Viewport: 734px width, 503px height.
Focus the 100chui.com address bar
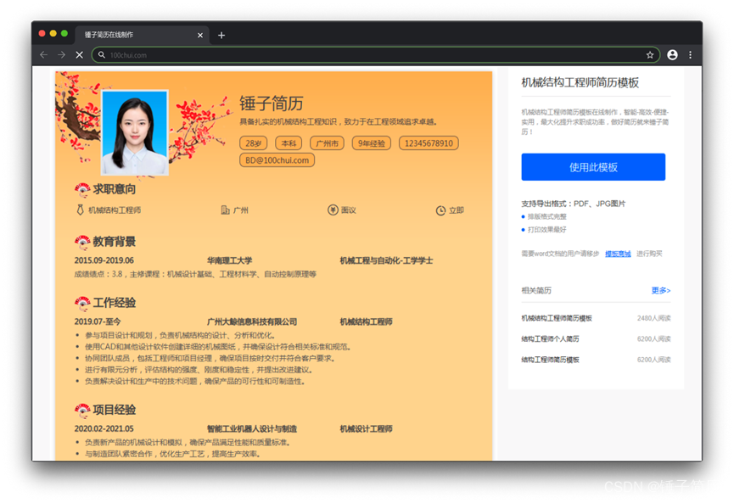click(x=375, y=55)
